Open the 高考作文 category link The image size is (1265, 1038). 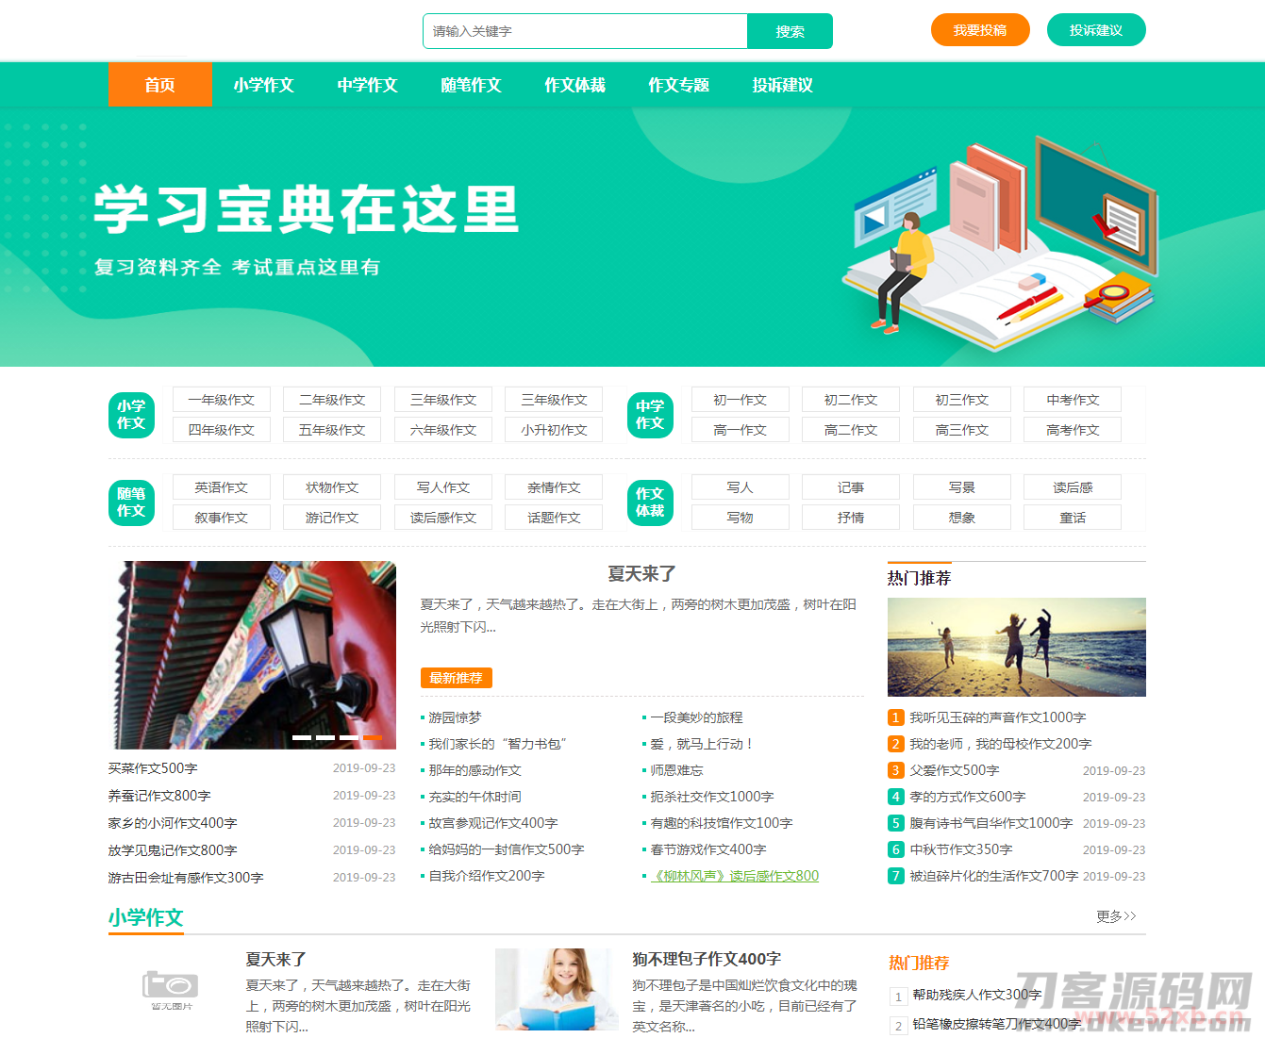pyautogui.click(x=1073, y=429)
